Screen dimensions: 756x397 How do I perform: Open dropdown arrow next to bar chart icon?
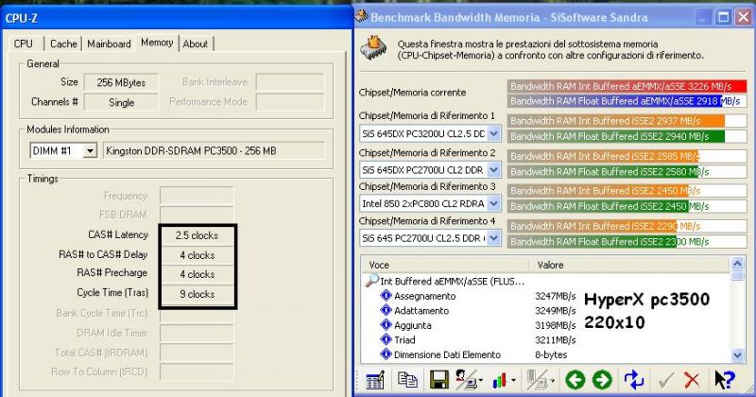pyautogui.click(x=513, y=381)
